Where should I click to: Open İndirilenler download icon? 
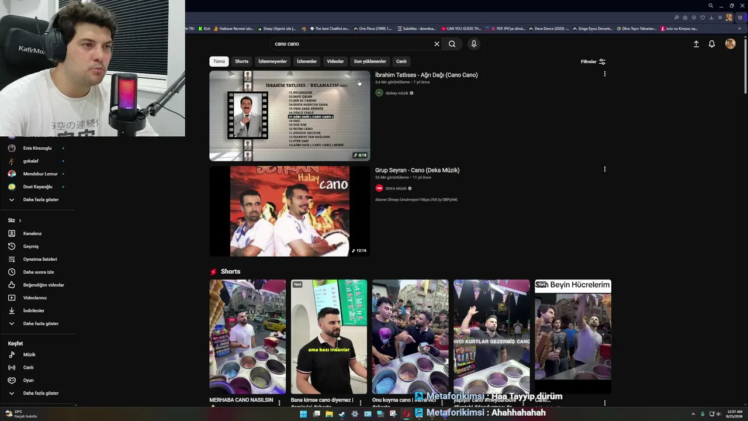12,310
